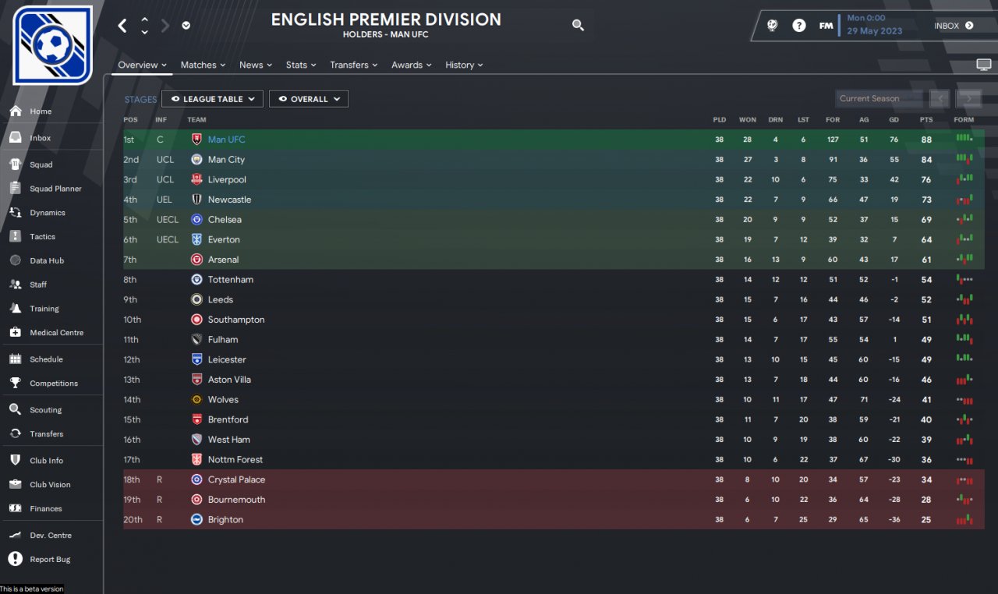Click the search magnifier icon
Viewport: 998px width, 594px height.
click(x=578, y=25)
